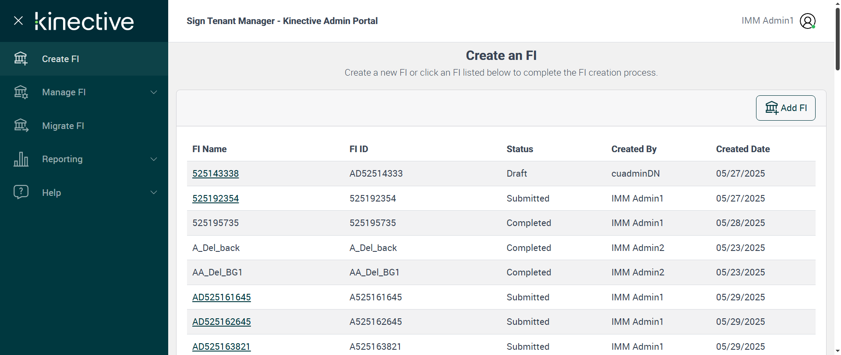Open FI link AD525161645
The height and width of the screenshot is (355, 841).
(x=221, y=297)
